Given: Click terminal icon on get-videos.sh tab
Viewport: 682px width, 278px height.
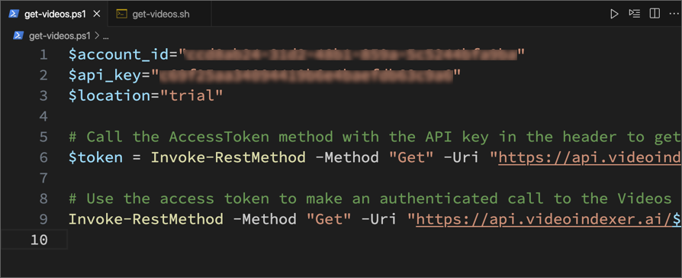Looking at the screenshot, I should (121, 14).
